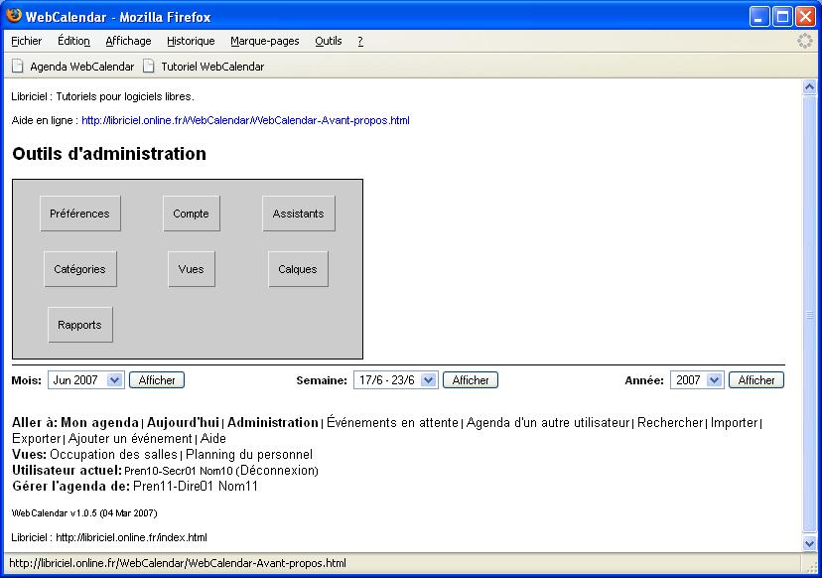Click the Préférences button
Image resolution: width=822 pixels, height=578 pixels.
pos(80,214)
